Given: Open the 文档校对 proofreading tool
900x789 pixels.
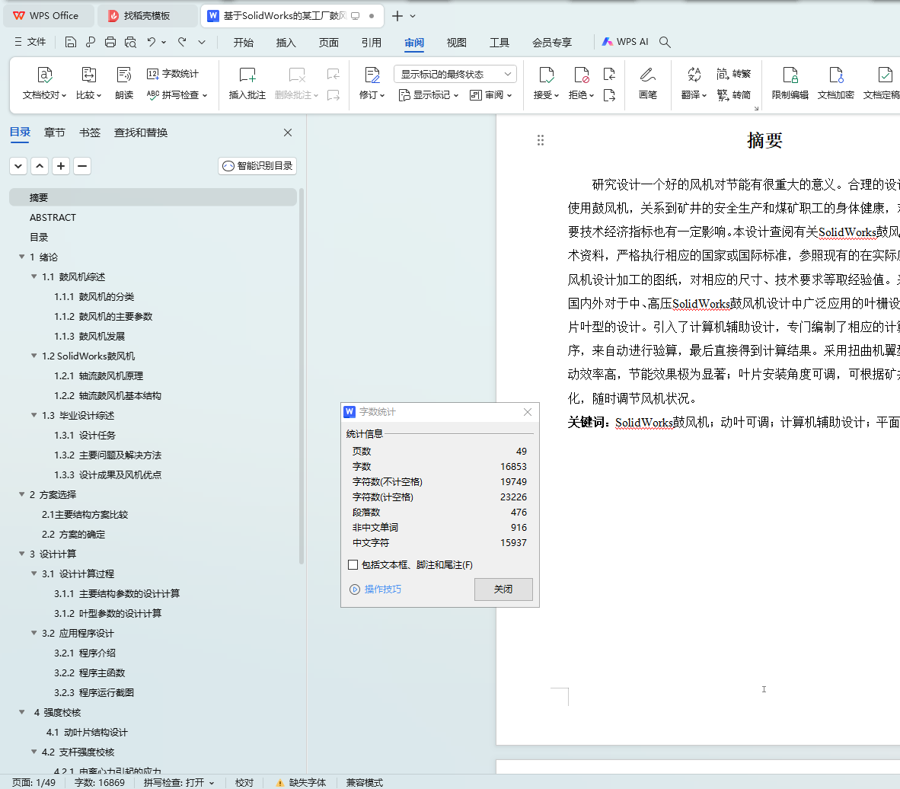Looking at the screenshot, I should pos(45,83).
